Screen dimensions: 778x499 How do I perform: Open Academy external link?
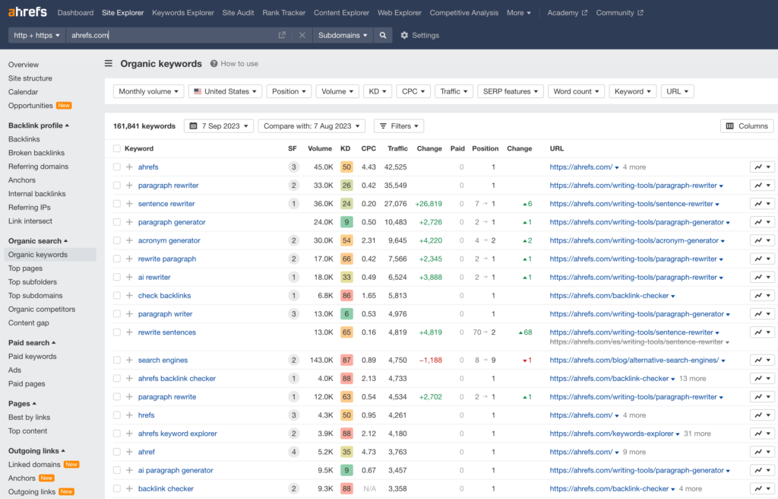[x=567, y=13]
